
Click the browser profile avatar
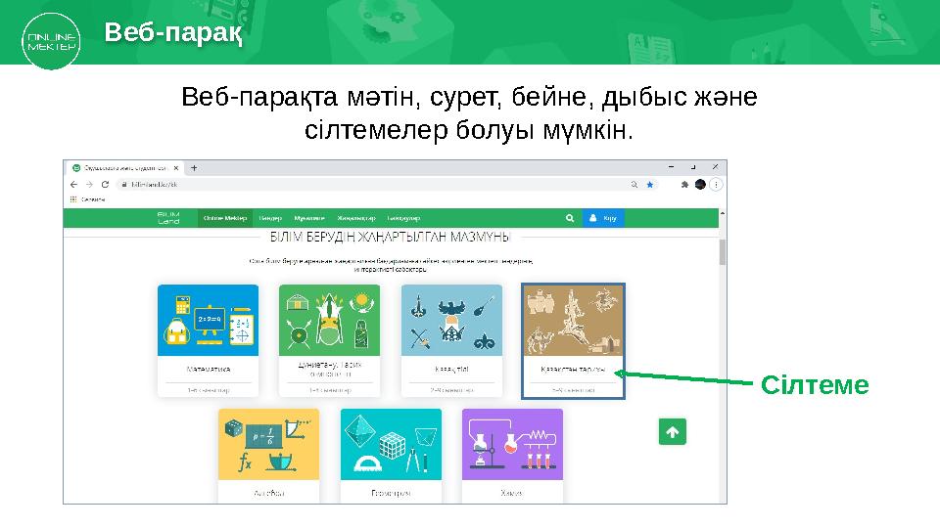coord(700,185)
